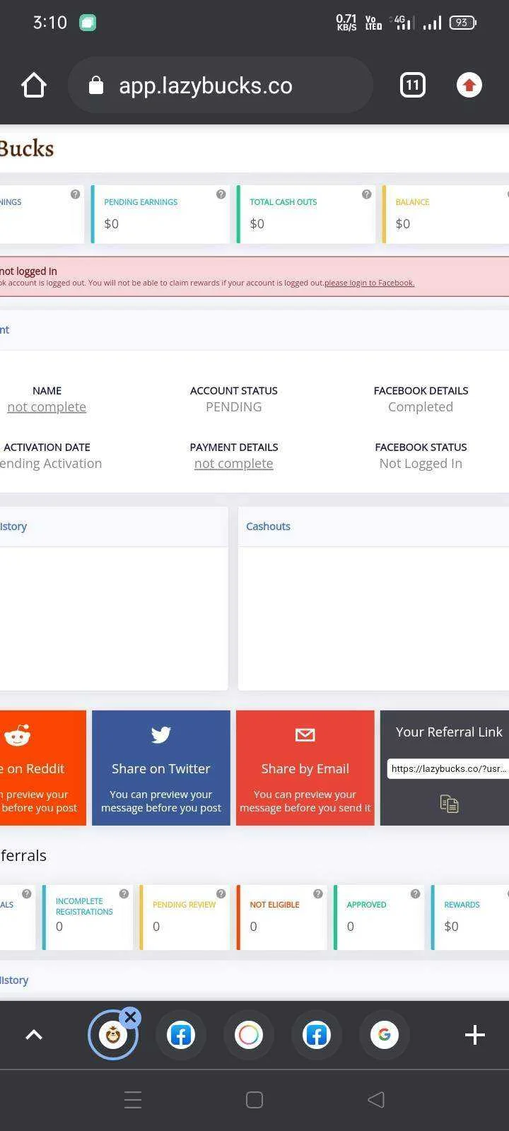Click the Balance $0 value

pos(403,224)
